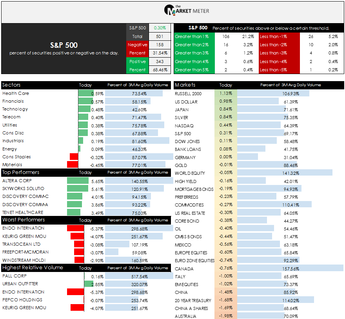Image resolution: width=345 pixels, height=319 pixels.
Task: Click the AUSTRALIA market label
Action: (x=185, y=316)
